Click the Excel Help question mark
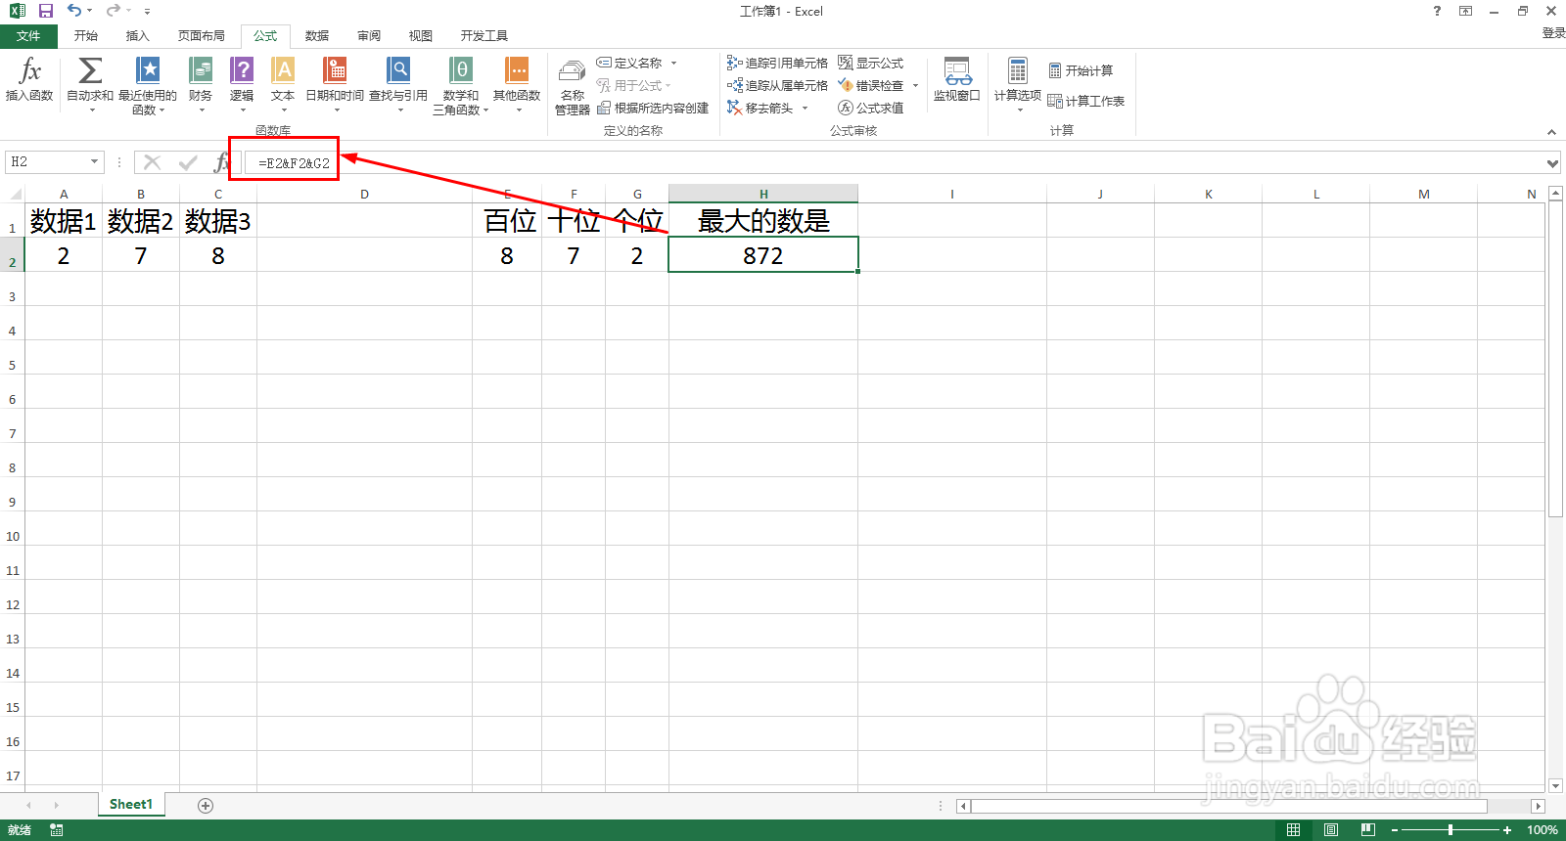Screen dimensions: 1566x841 pyautogui.click(x=1437, y=11)
